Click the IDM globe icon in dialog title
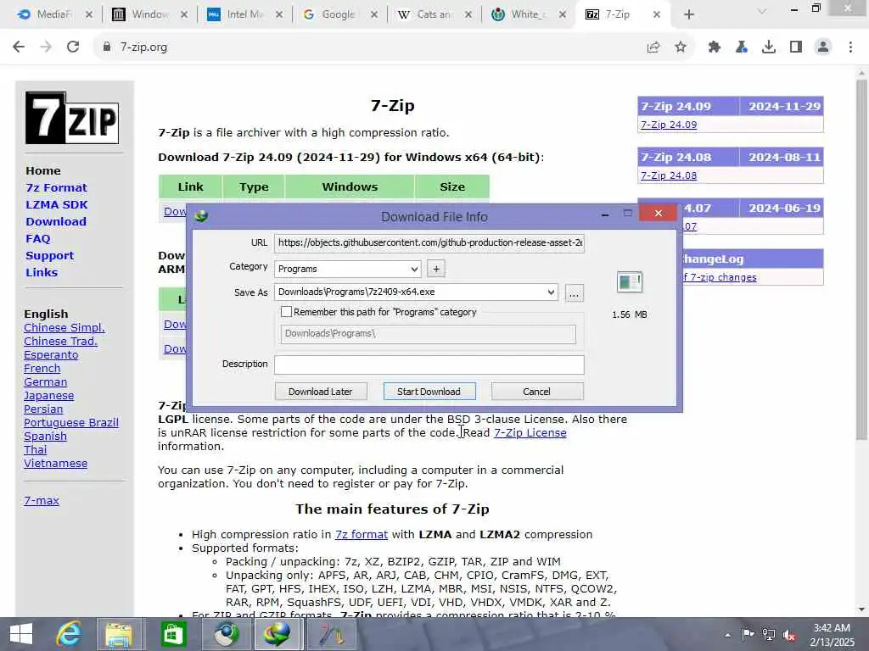This screenshot has height=651, width=869. (201, 216)
